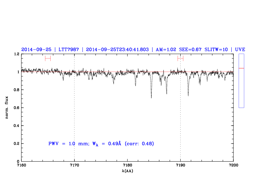Click the red line in the blue side bar

[x=242, y=68]
